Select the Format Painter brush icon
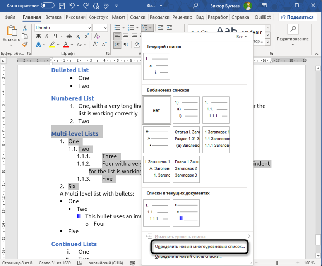 point(25,44)
